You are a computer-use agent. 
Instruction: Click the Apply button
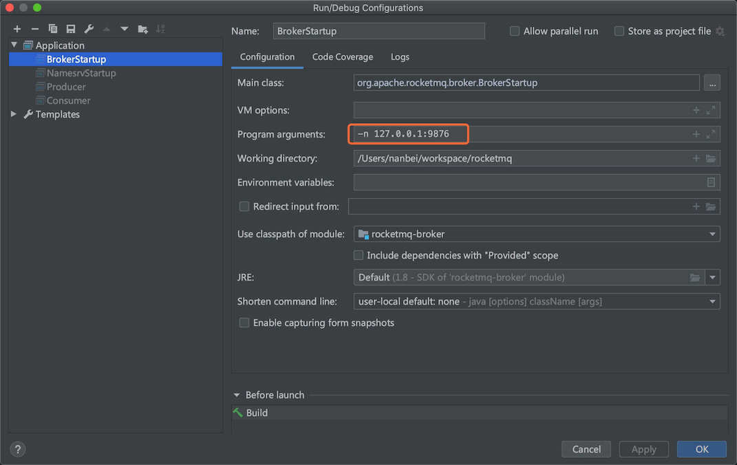[x=644, y=449]
